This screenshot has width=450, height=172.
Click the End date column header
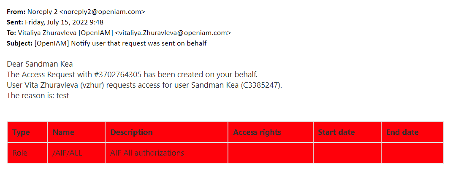pos(402,132)
